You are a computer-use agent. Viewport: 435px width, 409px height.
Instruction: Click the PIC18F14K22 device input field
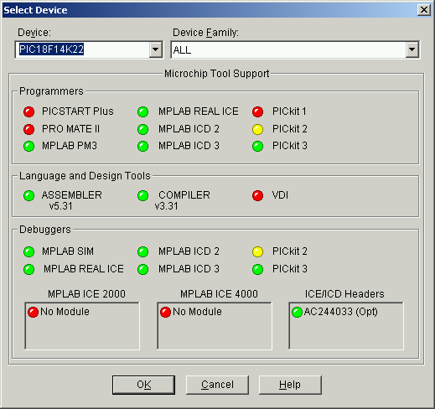[x=82, y=50]
